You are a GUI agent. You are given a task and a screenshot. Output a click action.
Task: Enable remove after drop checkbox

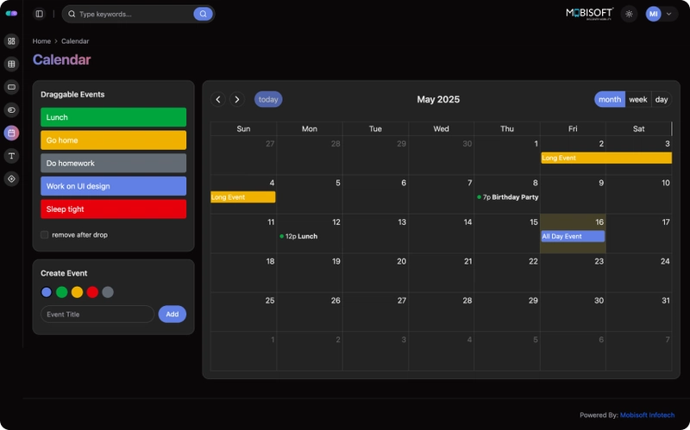(45, 234)
